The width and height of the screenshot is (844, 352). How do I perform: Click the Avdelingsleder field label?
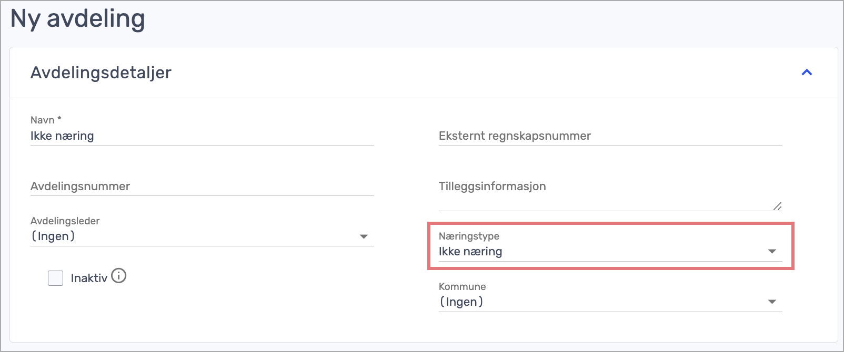65,221
